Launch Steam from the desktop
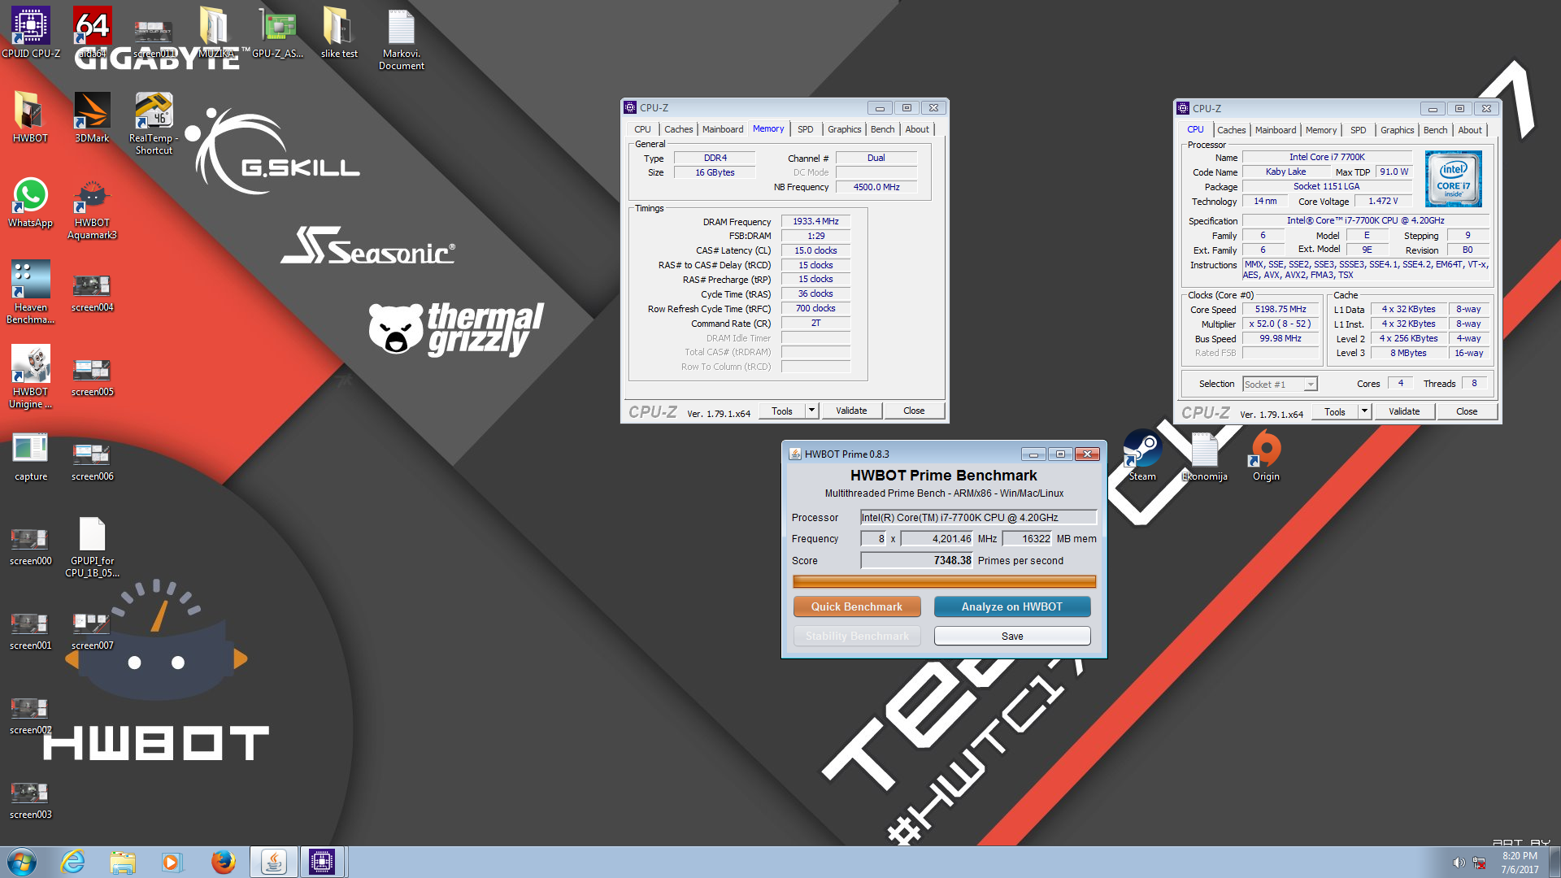1561x878 pixels. [1142, 455]
